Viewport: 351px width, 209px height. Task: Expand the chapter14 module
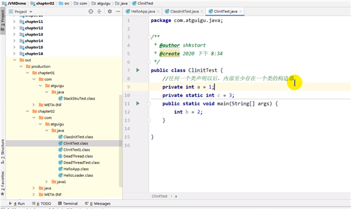coord(14,41)
